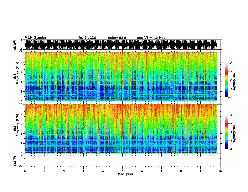Viewport: 248px width, 192px height.
Task: Click the time axis tick label "7"
Action: click(x=162, y=171)
